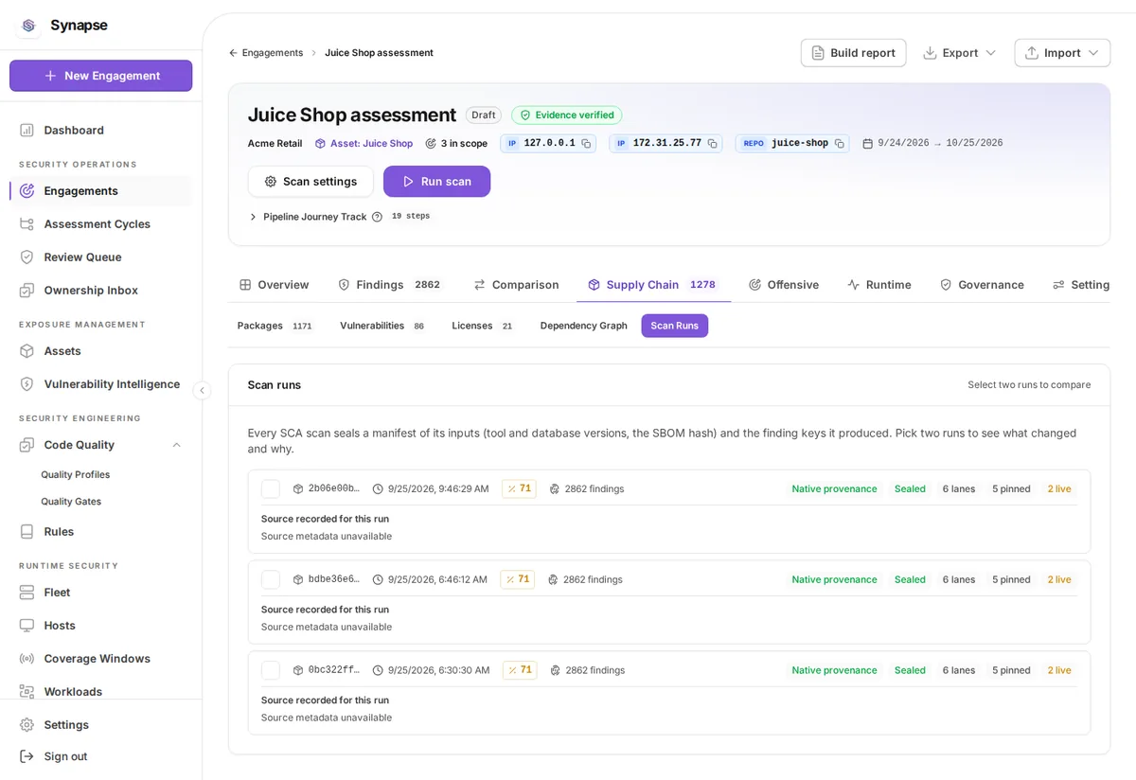
Task: Click the 71 score badge of run 0bc322ff
Action: [520, 670]
